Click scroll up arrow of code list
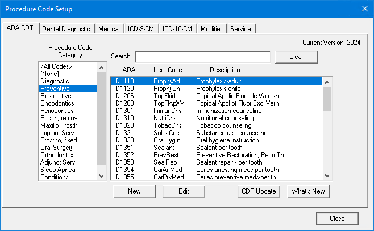Viewport: 374px width, 231px height. [327, 82]
